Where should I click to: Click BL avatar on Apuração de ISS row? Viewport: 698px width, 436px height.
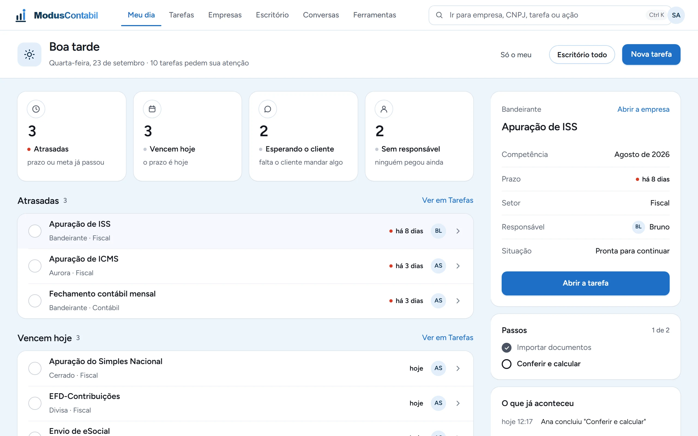(x=438, y=231)
